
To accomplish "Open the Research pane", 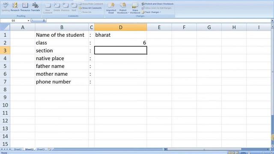I will pos(15,7).
